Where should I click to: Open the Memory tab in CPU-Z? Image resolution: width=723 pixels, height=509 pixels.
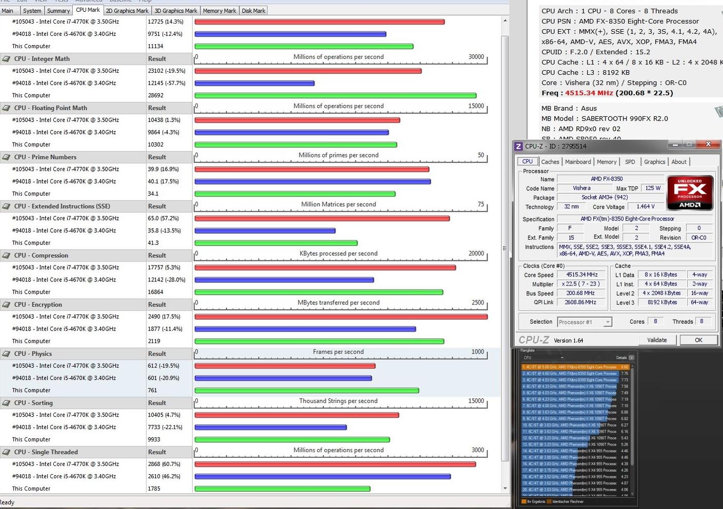pyautogui.click(x=607, y=162)
